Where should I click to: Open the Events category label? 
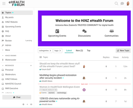(43, 93)
